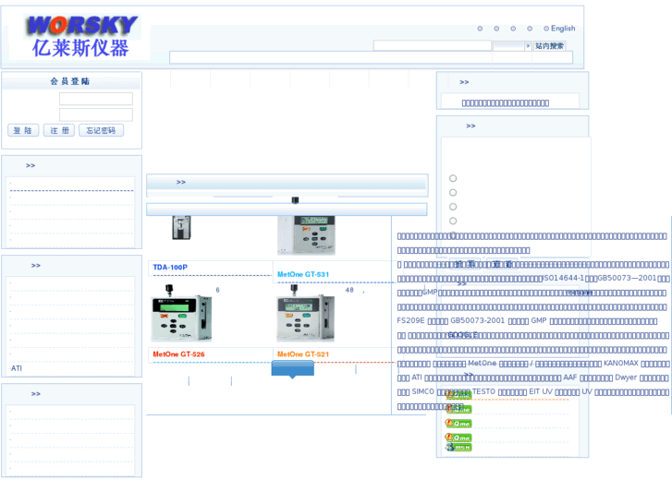Viewport: 672px width, 503px height.
Task: Open the 忘记密码 forgot password button
Action: coord(101,130)
